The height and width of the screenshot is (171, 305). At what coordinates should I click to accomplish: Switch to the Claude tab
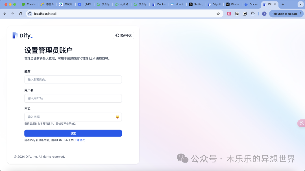coord(29,4)
